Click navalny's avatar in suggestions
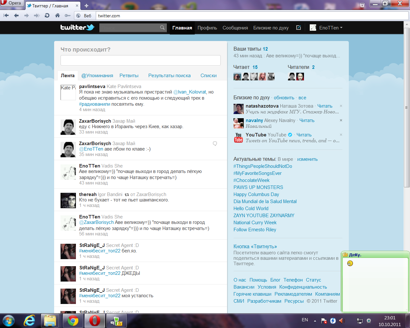Image resolution: width=410 pixels, height=328 pixels. pyautogui.click(x=238, y=123)
